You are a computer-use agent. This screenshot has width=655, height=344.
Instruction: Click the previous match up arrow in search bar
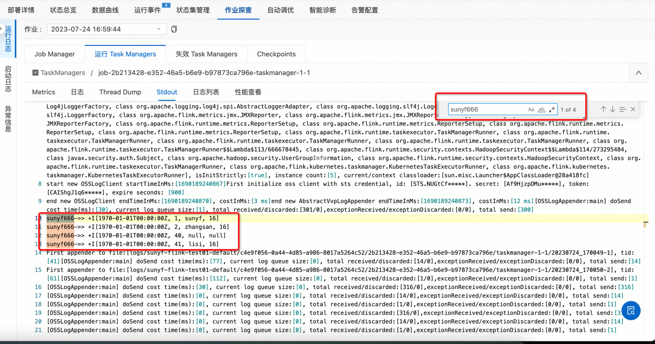point(603,109)
